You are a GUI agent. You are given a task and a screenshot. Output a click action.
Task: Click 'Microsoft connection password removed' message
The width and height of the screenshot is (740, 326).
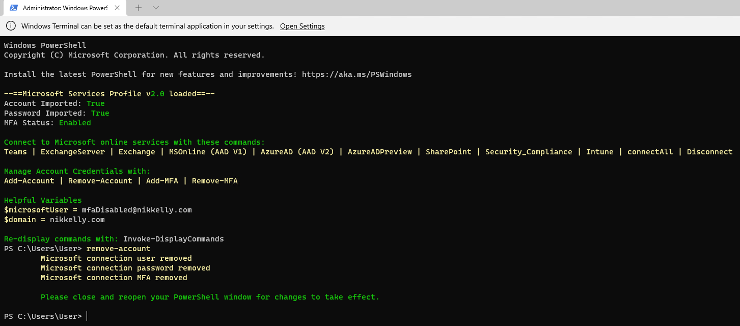(x=125, y=268)
